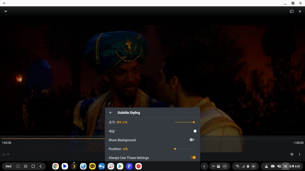Click the remaining time -1:05:25
Image resolution: width=305 pixels, height=171 pixels.
(298, 143)
